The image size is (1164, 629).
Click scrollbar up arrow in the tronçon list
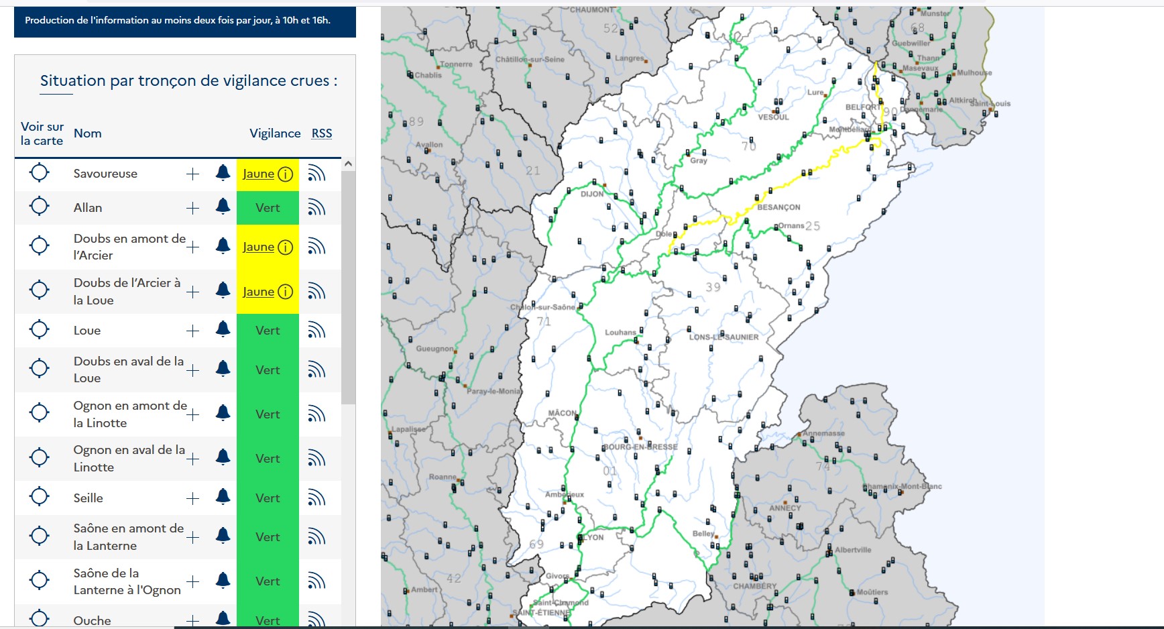(x=348, y=164)
